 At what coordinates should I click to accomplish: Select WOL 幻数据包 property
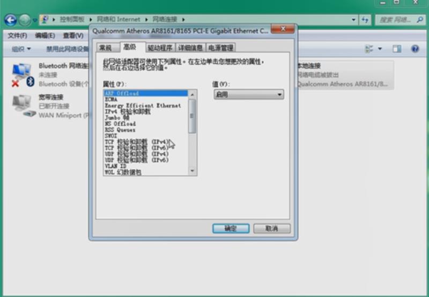coord(146,172)
